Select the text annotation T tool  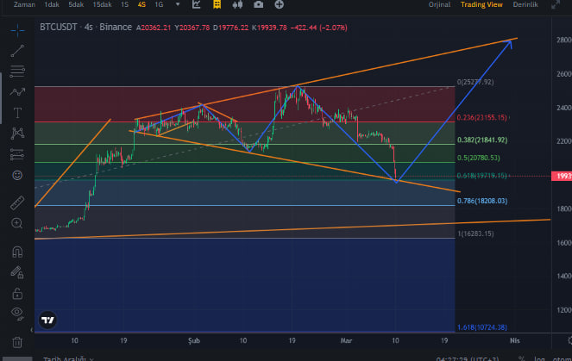tap(17, 113)
